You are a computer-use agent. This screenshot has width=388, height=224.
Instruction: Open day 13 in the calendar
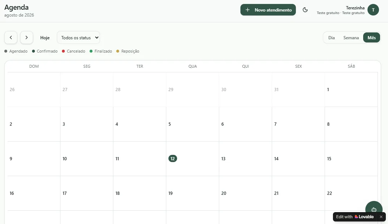tap(223, 159)
